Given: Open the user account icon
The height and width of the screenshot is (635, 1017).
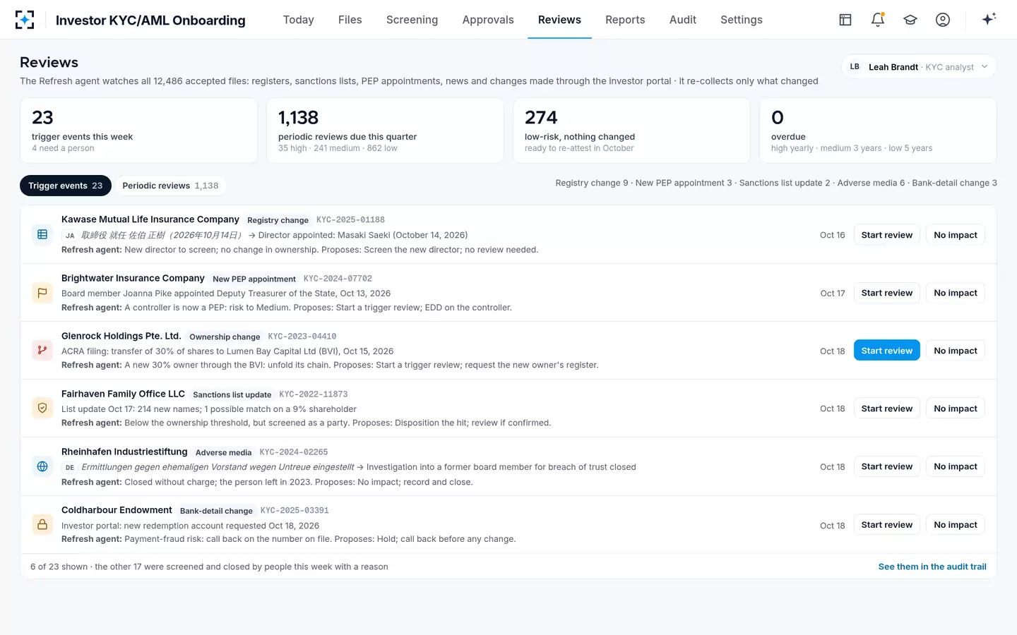Looking at the screenshot, I should (x=943, y=20).
